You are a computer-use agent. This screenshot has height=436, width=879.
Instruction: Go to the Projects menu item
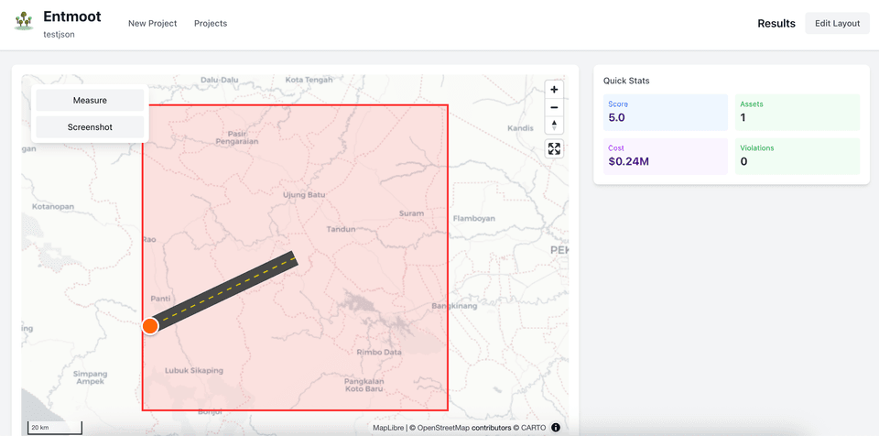[211, 24]
